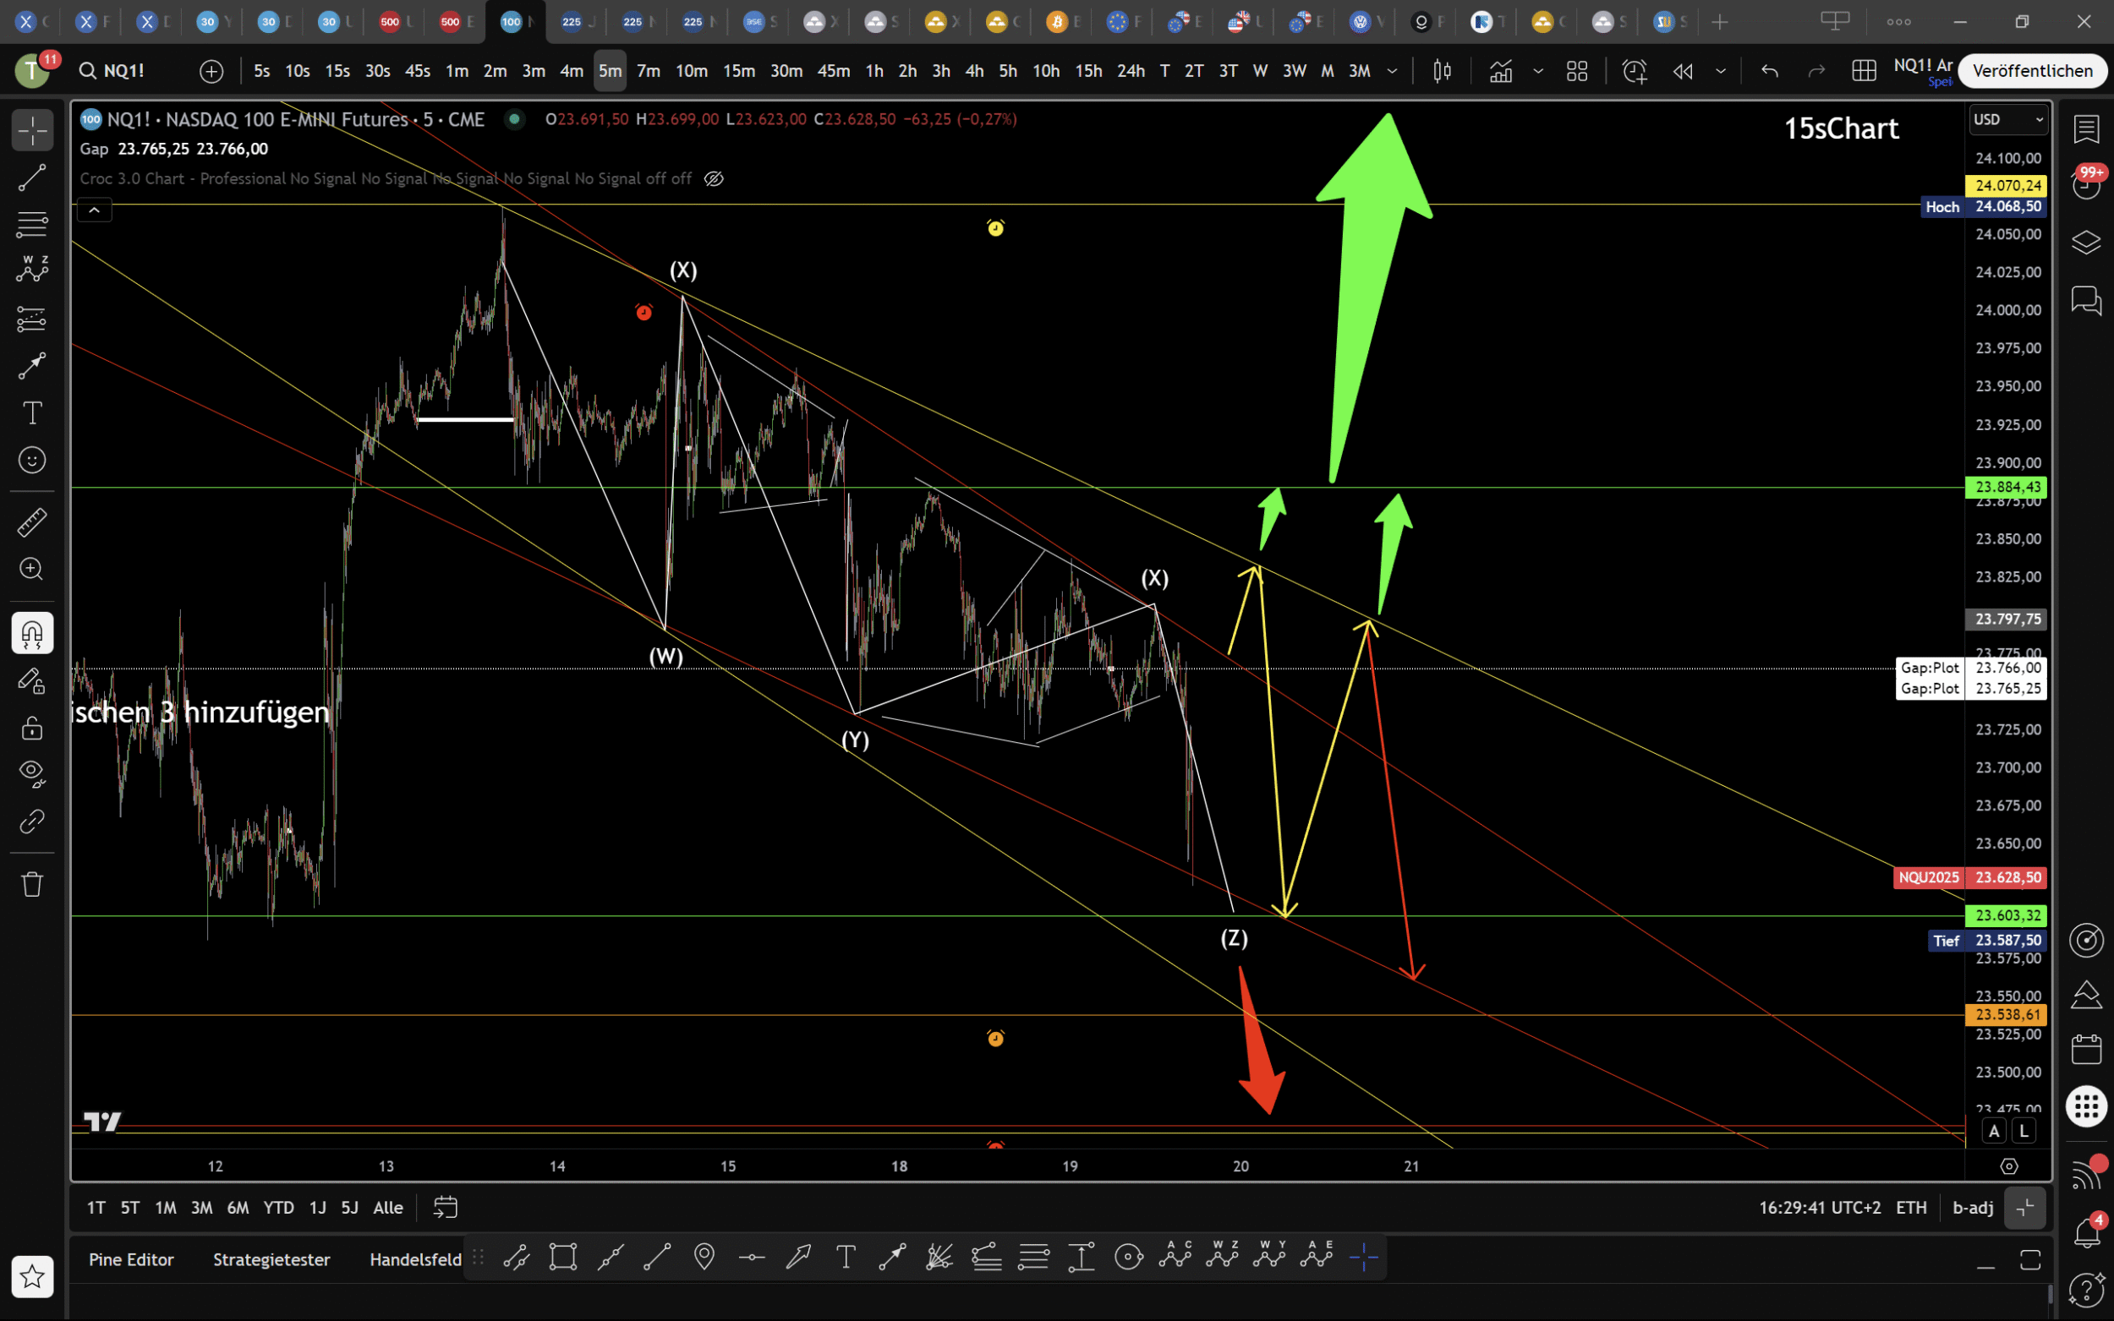Expand the timeframe list dropdown arrow
The width and height of the screenshot is (2114, 1321).
coord(1392,71)
